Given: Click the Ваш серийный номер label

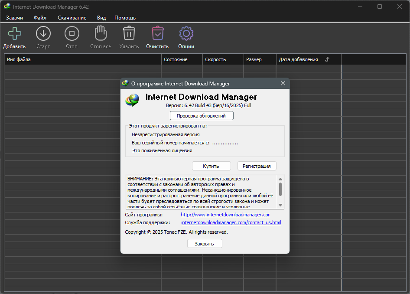Looking at the screenshot, I should point(170,143).
